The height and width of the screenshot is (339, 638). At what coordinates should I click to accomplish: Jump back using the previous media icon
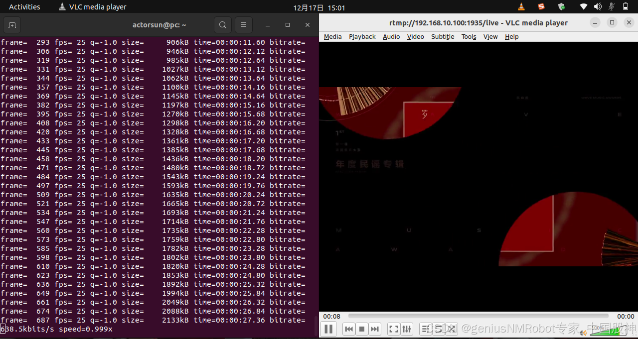point(349,329)
